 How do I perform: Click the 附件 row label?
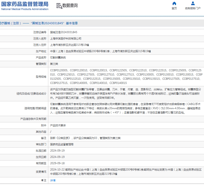coord(44,126)
